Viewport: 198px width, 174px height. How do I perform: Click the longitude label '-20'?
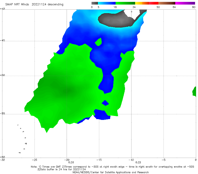(67, 160)
